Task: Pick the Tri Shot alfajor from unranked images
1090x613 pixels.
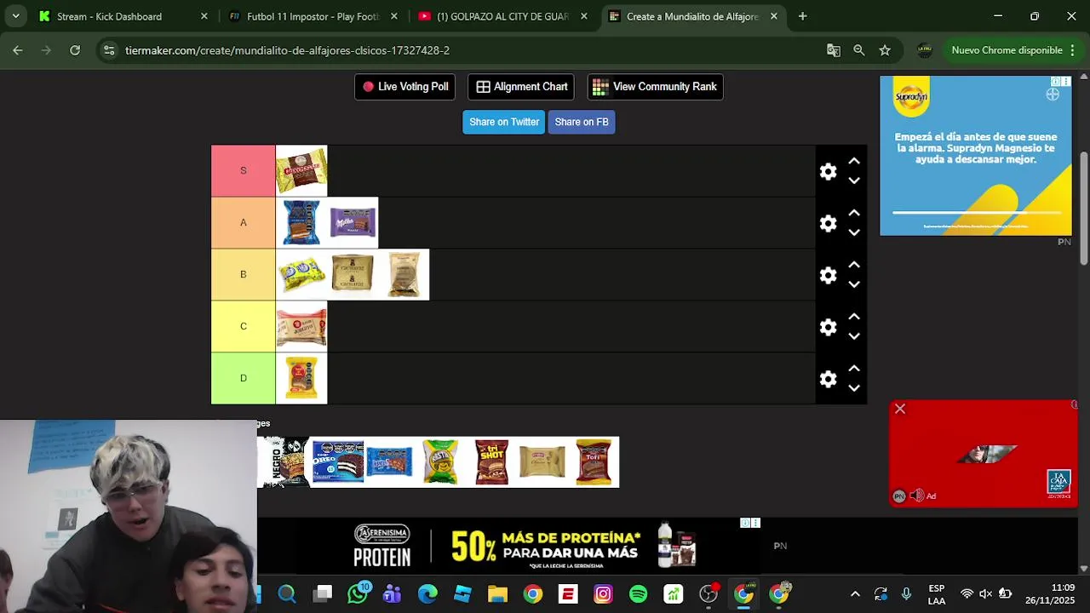Action: pos(491,462)
